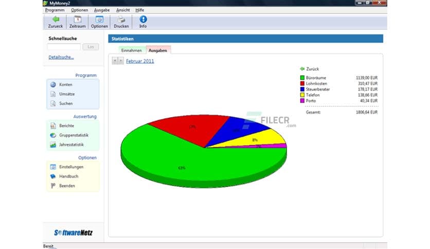Open the Detailsuche link
Viewport: 430px width, 249px height.
coord(61,57)
